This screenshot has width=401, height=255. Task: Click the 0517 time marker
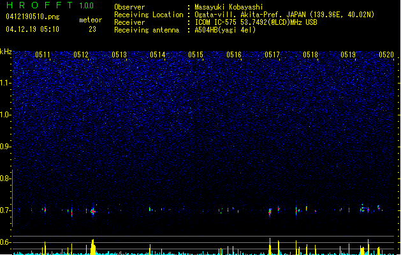pos(272,55)
